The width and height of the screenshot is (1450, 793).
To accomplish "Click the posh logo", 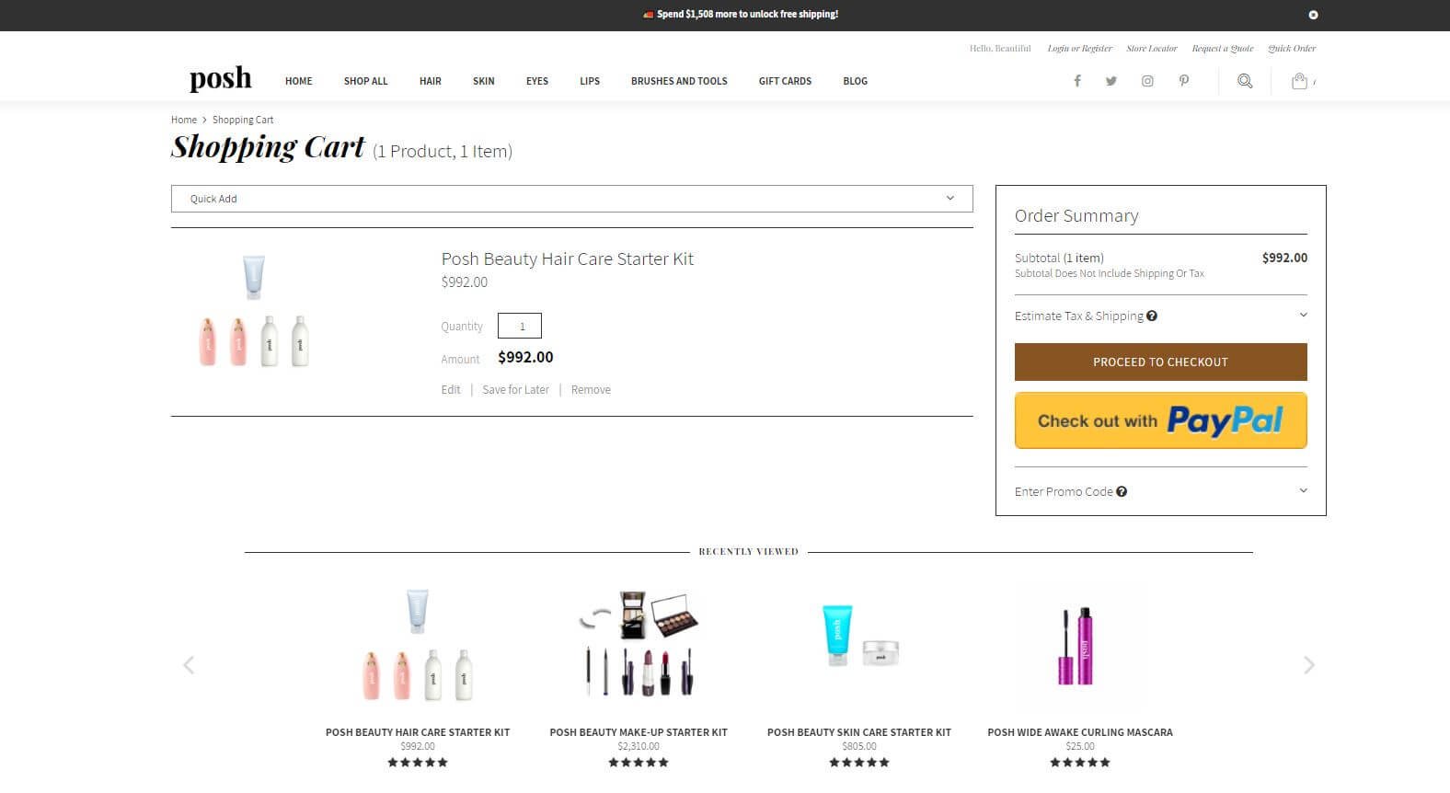I will click(221, 79).
